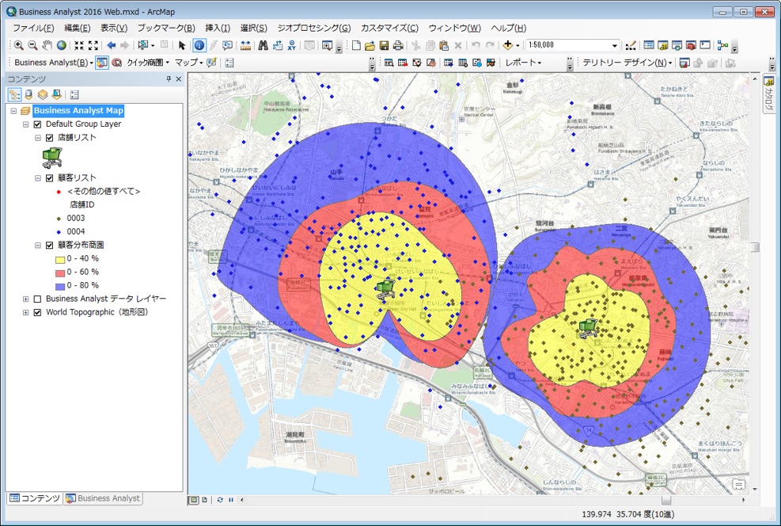Choose the Select Elements arrow tool

click(x=182, y=45)
